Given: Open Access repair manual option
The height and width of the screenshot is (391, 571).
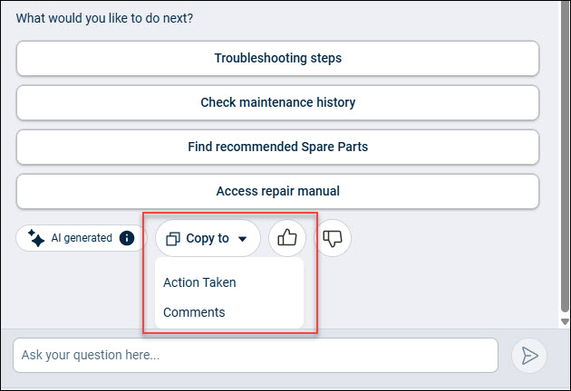Looking at the screenshot, I should click(277, 191).
